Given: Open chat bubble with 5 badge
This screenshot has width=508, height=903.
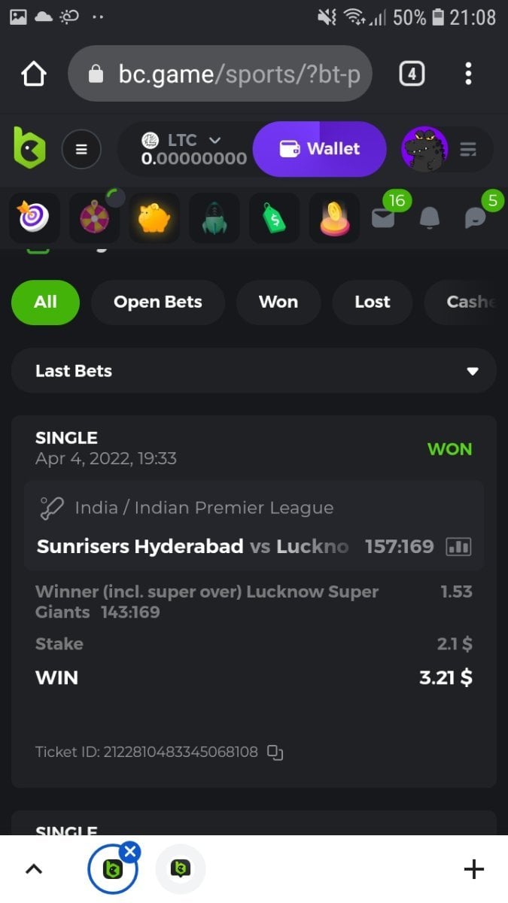Looking at the screenshot, I should [x=476, y=217].
